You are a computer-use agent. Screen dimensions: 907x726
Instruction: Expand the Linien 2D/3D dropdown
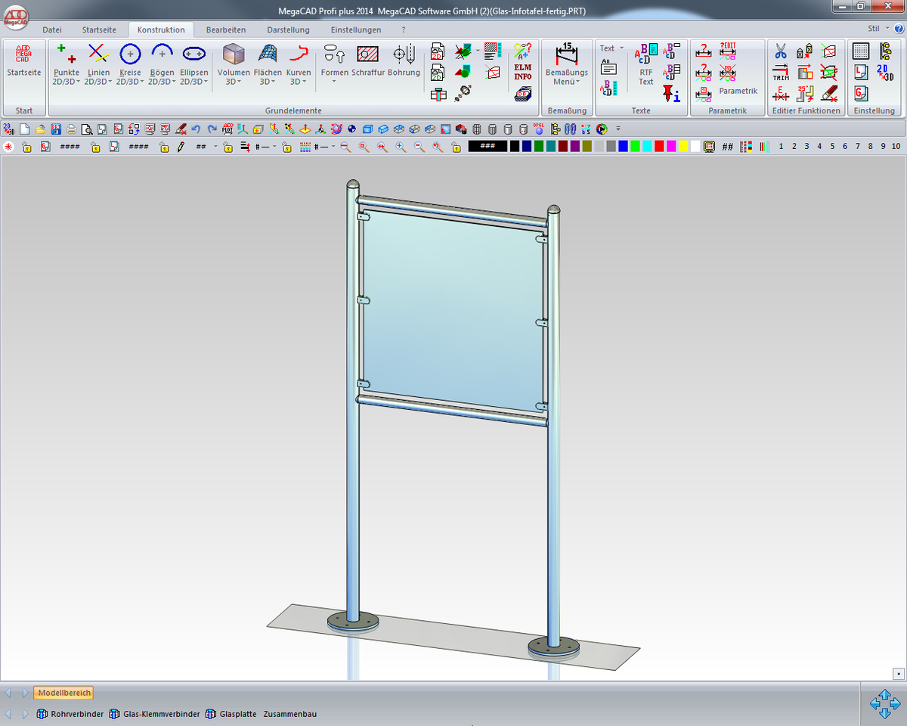98,82
